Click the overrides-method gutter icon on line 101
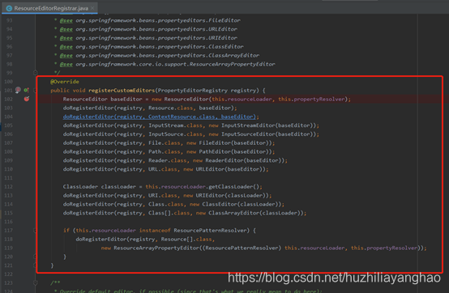The height and width of the screenshot is (293, 449). pos(27,90)
